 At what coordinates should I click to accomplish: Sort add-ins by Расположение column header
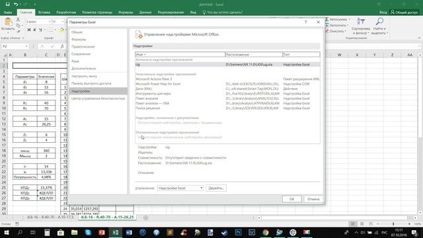pyautogui.click(x=254, y=54)
